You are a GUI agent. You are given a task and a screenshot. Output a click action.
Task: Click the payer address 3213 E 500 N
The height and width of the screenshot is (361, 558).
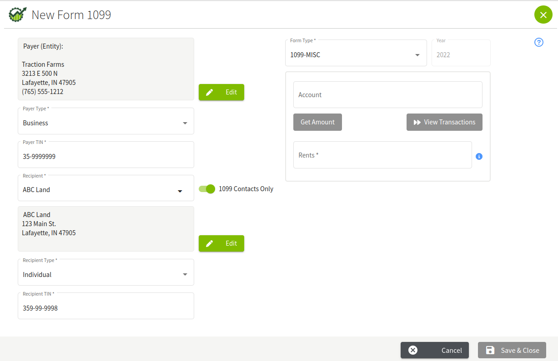[x=40, y=74]
